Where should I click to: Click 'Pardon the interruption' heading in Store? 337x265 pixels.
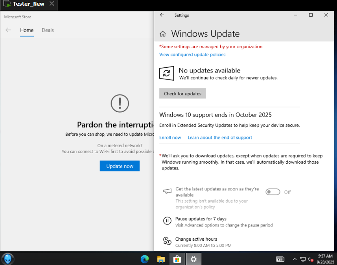[x=115, y=125]
